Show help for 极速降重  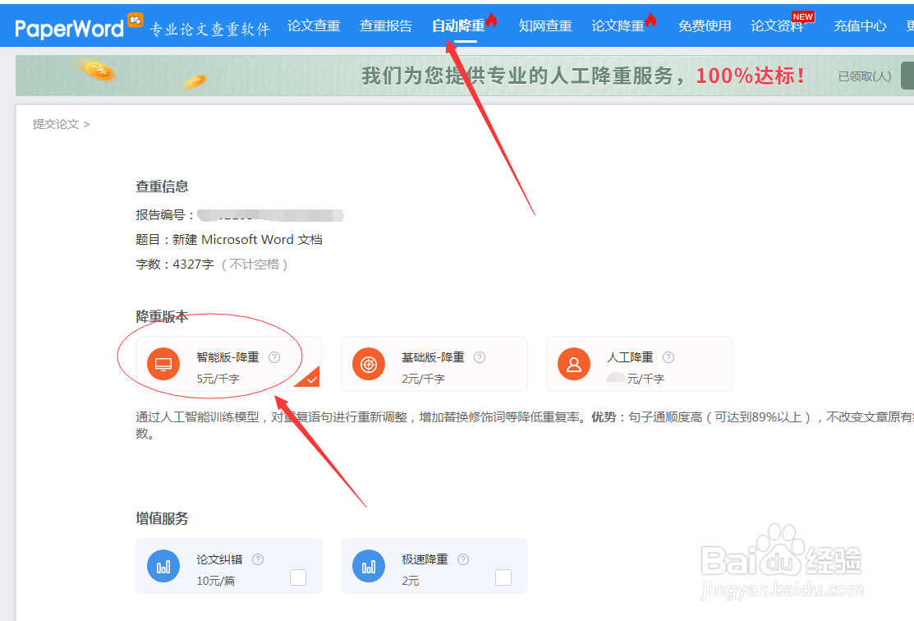click(463, 559)
